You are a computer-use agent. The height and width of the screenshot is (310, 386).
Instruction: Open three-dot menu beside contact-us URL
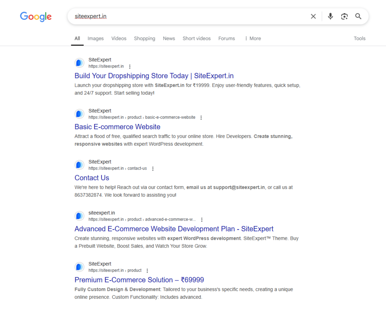coord(153,168)
